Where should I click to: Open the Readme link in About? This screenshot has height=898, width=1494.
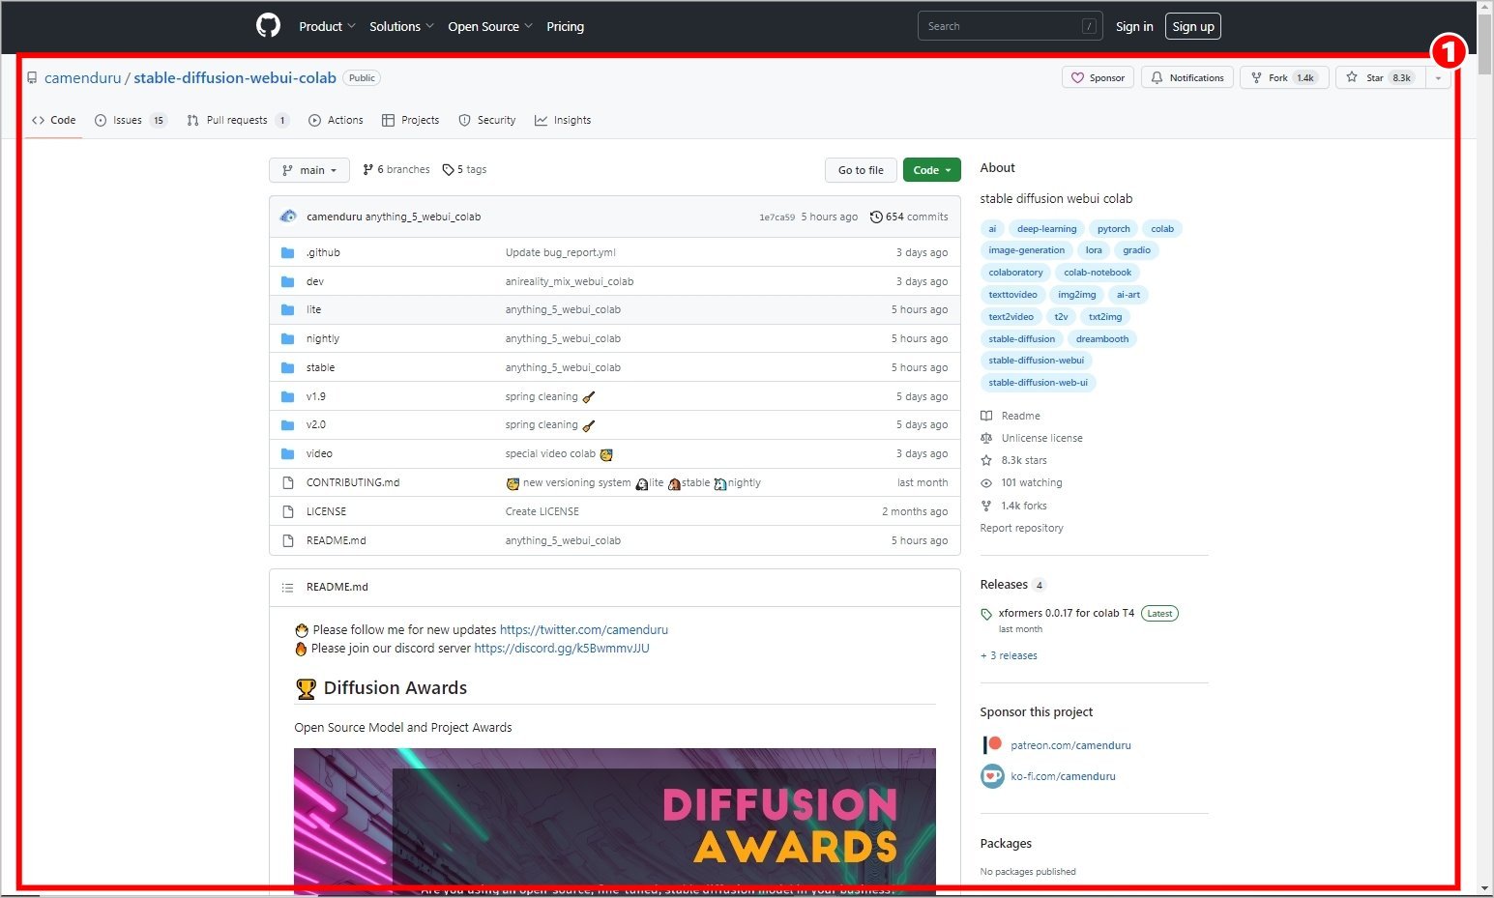(1011, 416)
